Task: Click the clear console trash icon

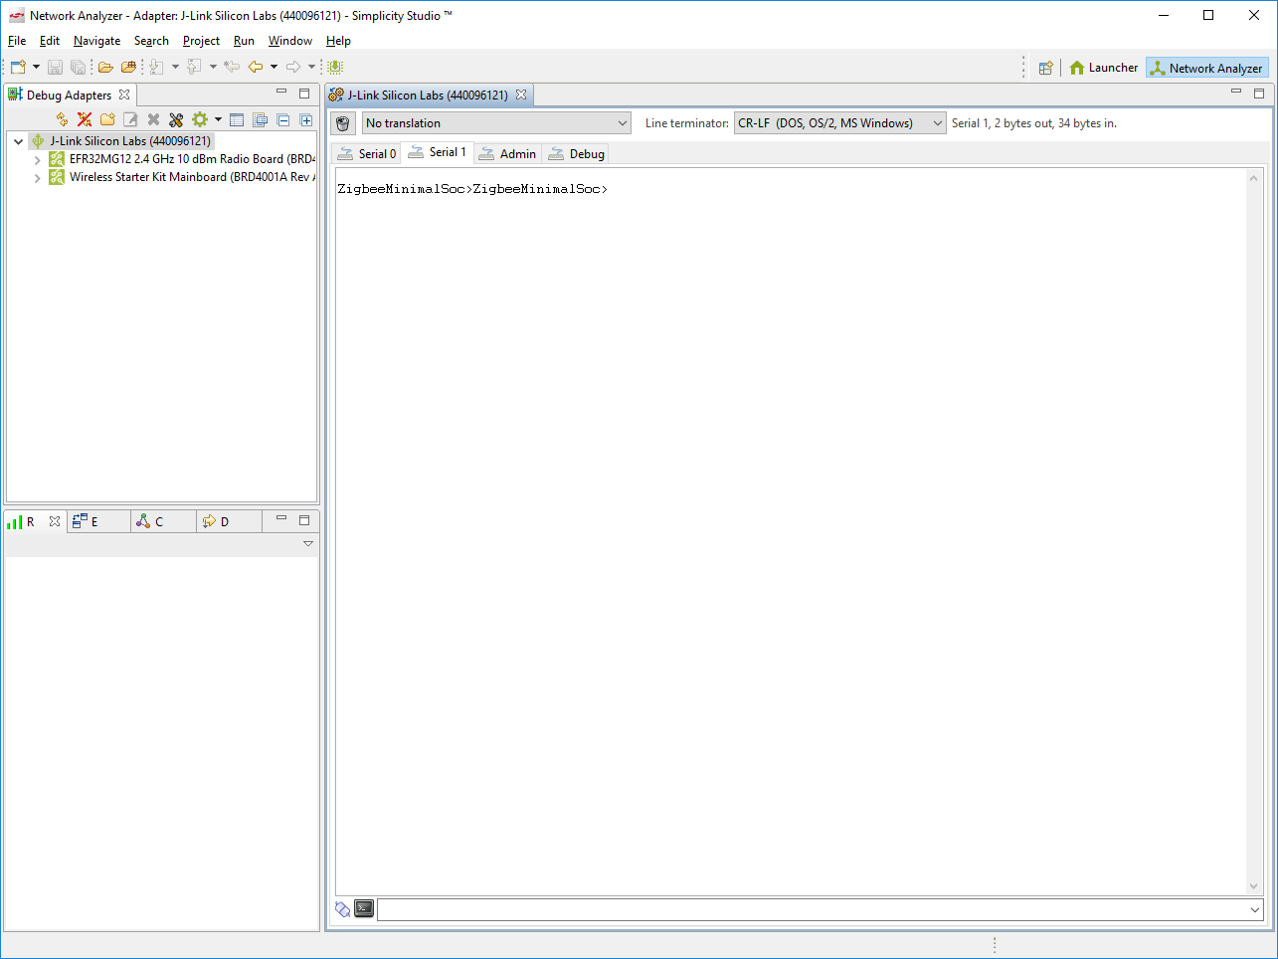Action: pos(342,123)
